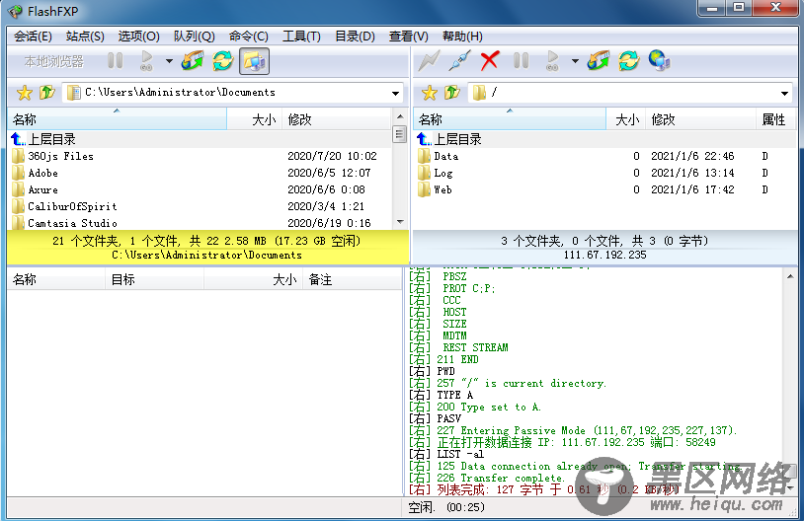Click the left pane pause transfer icon
Screen dimensions: 804x521
[116, 61]
